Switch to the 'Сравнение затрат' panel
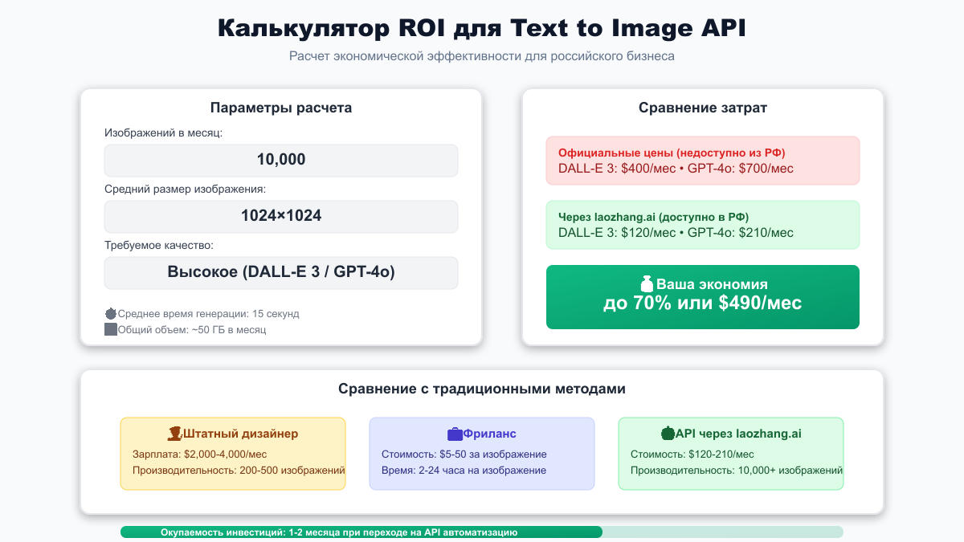This screenshot has height=542, width=964. (x=702, y=107)
